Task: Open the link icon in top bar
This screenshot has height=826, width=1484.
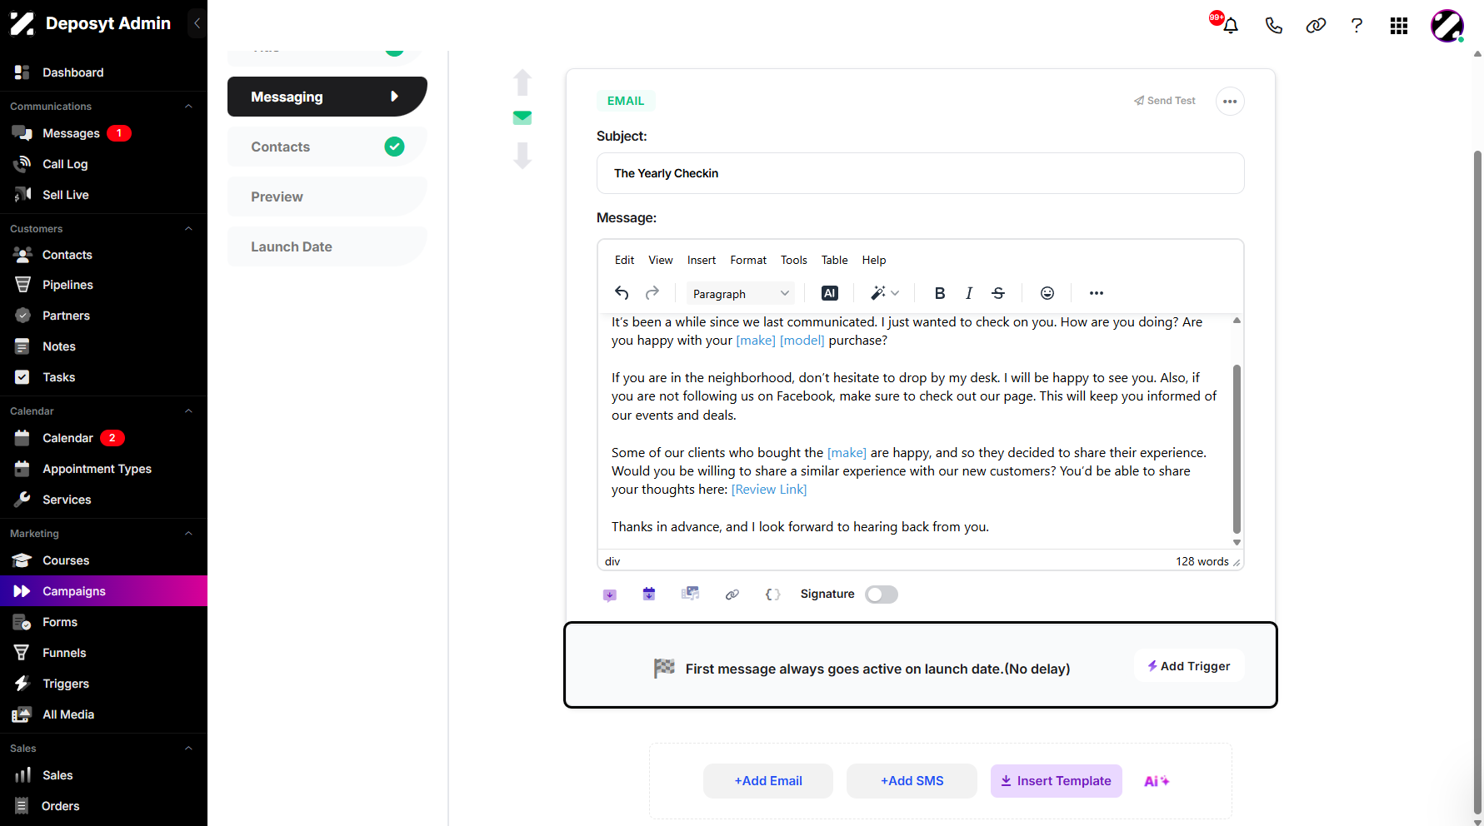Action: coord(1316,25)
